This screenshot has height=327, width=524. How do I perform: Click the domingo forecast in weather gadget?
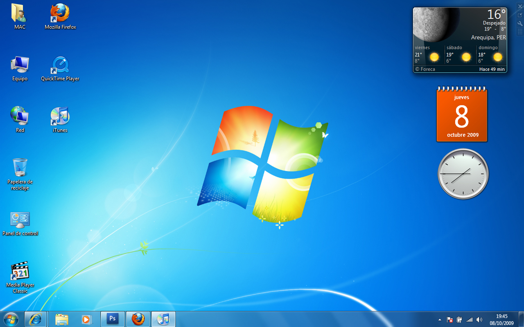point(491,54)
